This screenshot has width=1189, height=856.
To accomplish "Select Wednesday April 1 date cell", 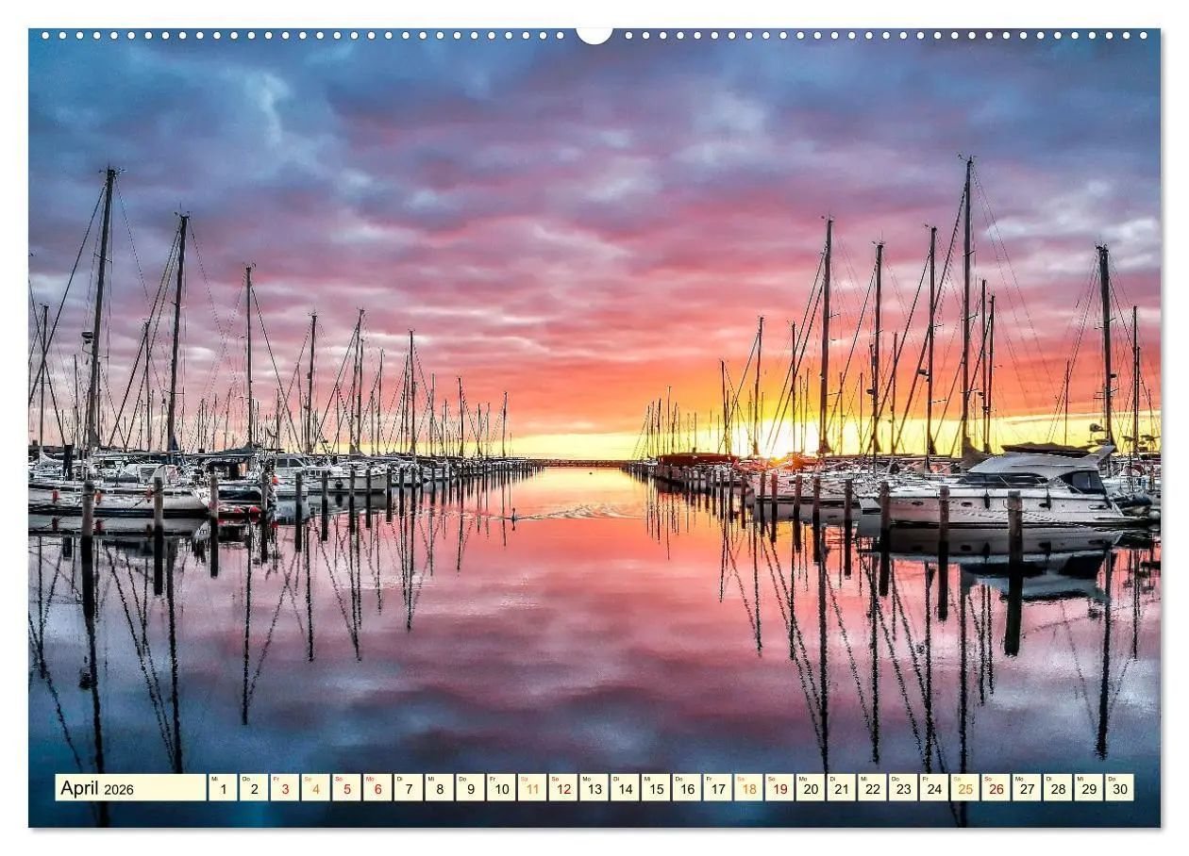I will click(x=223, y=788).
